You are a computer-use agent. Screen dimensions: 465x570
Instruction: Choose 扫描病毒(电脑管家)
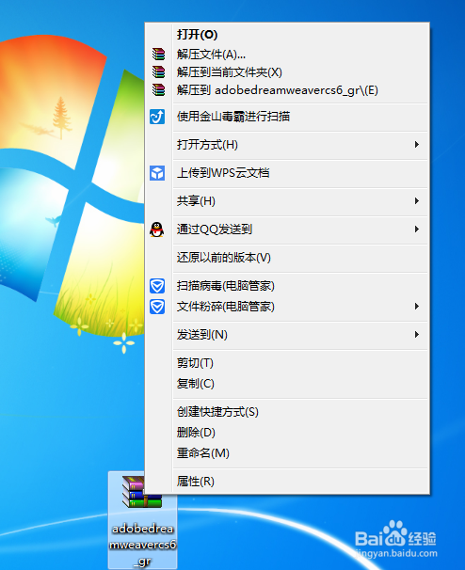coord(287,286)
